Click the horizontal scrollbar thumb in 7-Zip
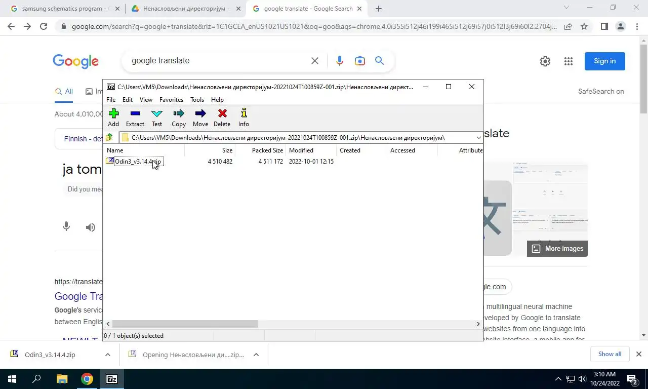This screenshot has width=648, height=389. pos(185,324)
